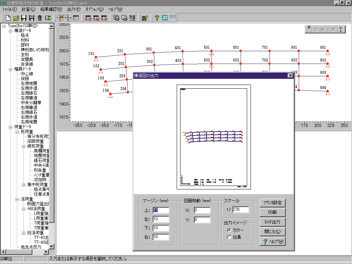This screenshot has width=352, height=264.
Task: Click the tree panel horizontal scrollbar right arrow
Action: (47, 252)
